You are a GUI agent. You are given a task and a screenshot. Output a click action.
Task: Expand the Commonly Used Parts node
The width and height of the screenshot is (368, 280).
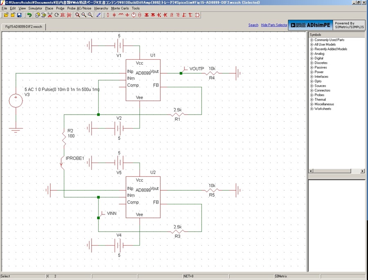[312, 40]
